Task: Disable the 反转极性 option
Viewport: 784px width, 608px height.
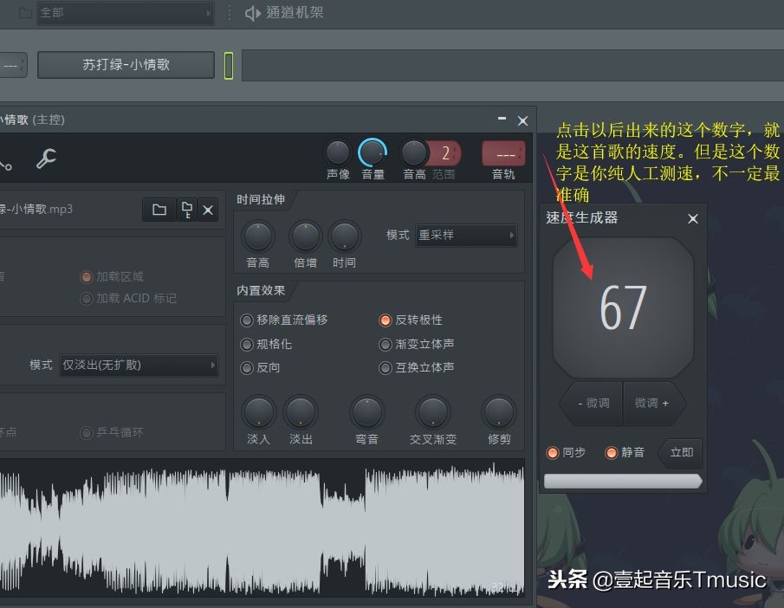Action: click(385, 320)
